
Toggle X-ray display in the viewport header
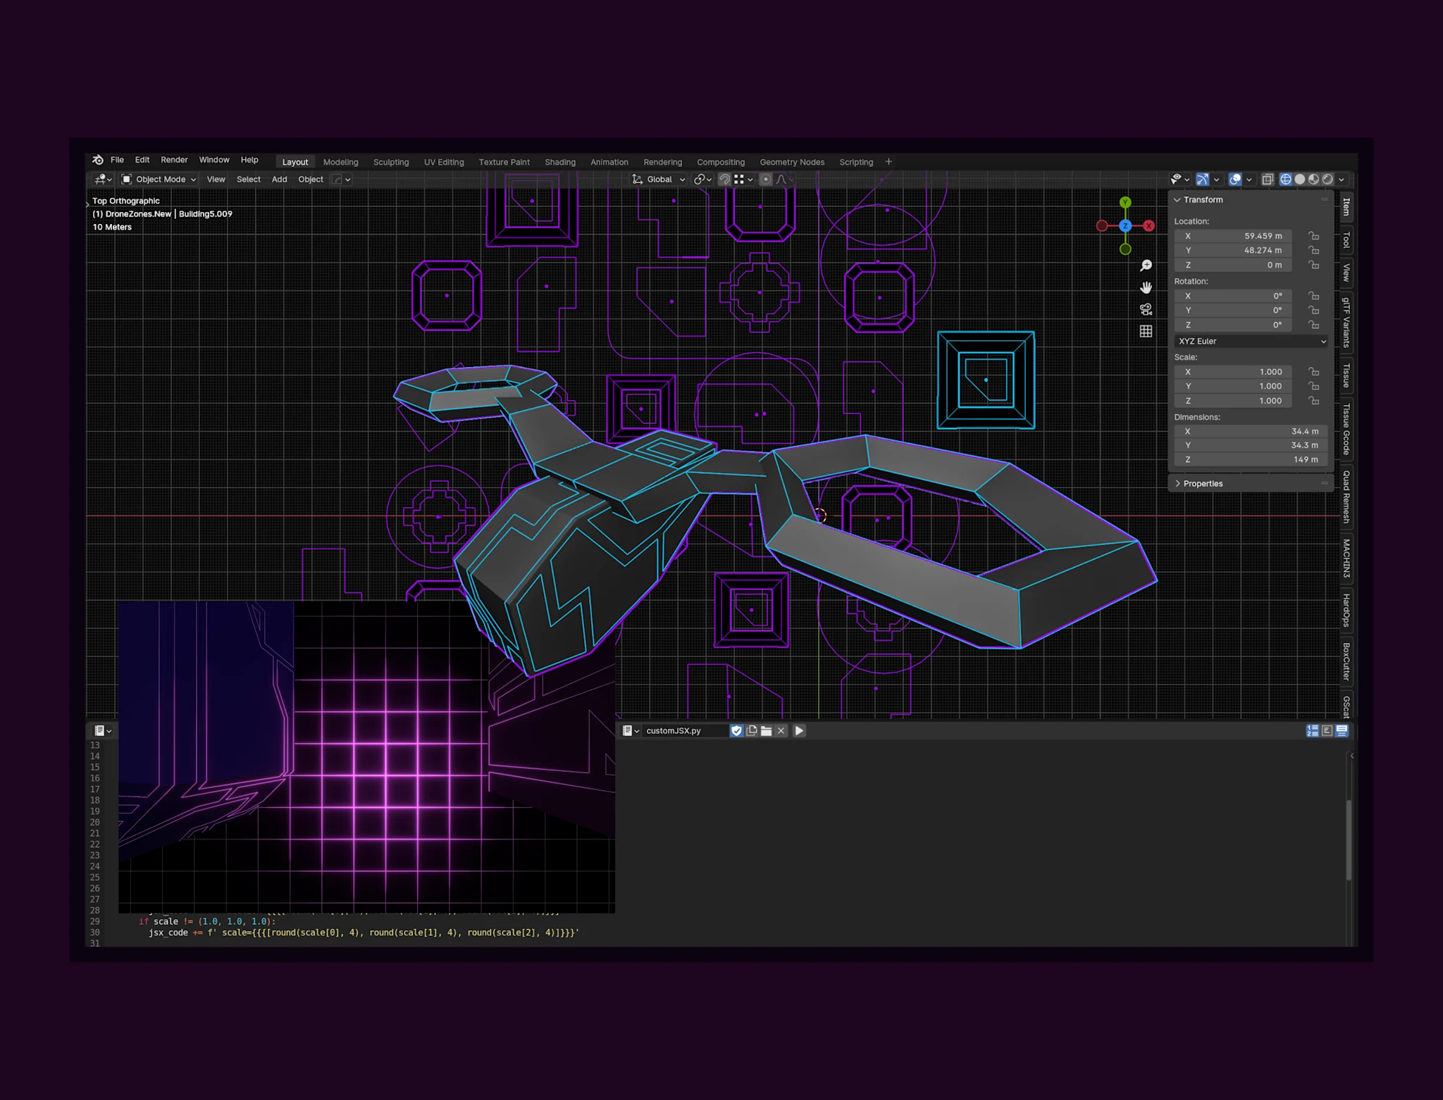1267,180
